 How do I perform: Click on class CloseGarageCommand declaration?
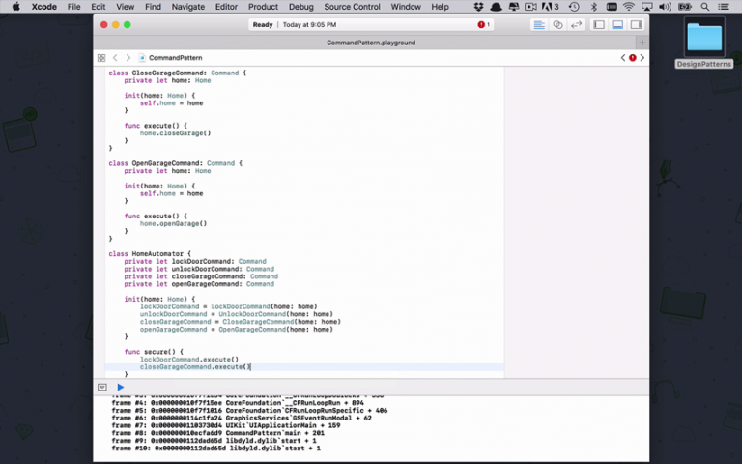tap(178, 72)
